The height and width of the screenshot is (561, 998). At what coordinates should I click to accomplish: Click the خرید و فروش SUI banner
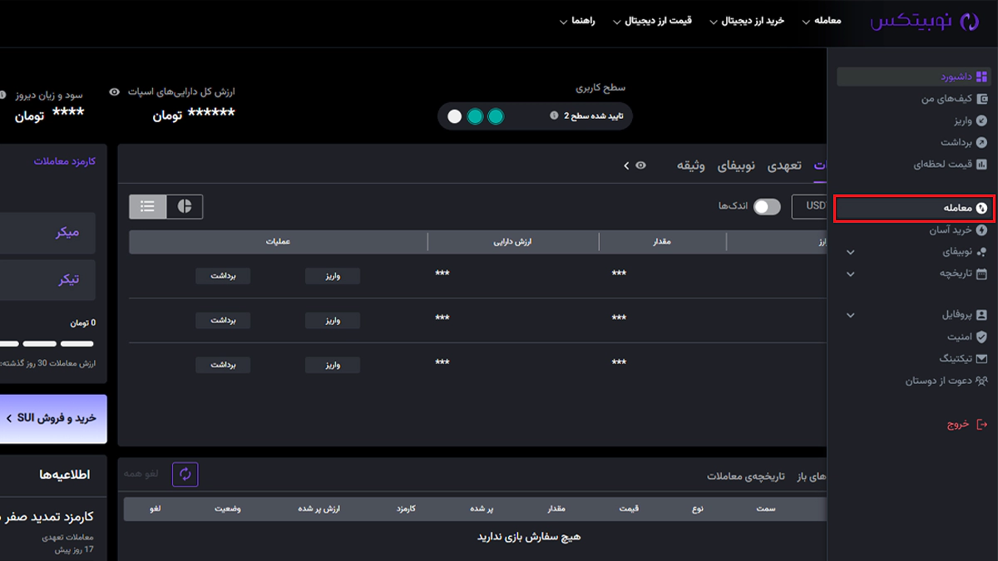pos(53,419)
